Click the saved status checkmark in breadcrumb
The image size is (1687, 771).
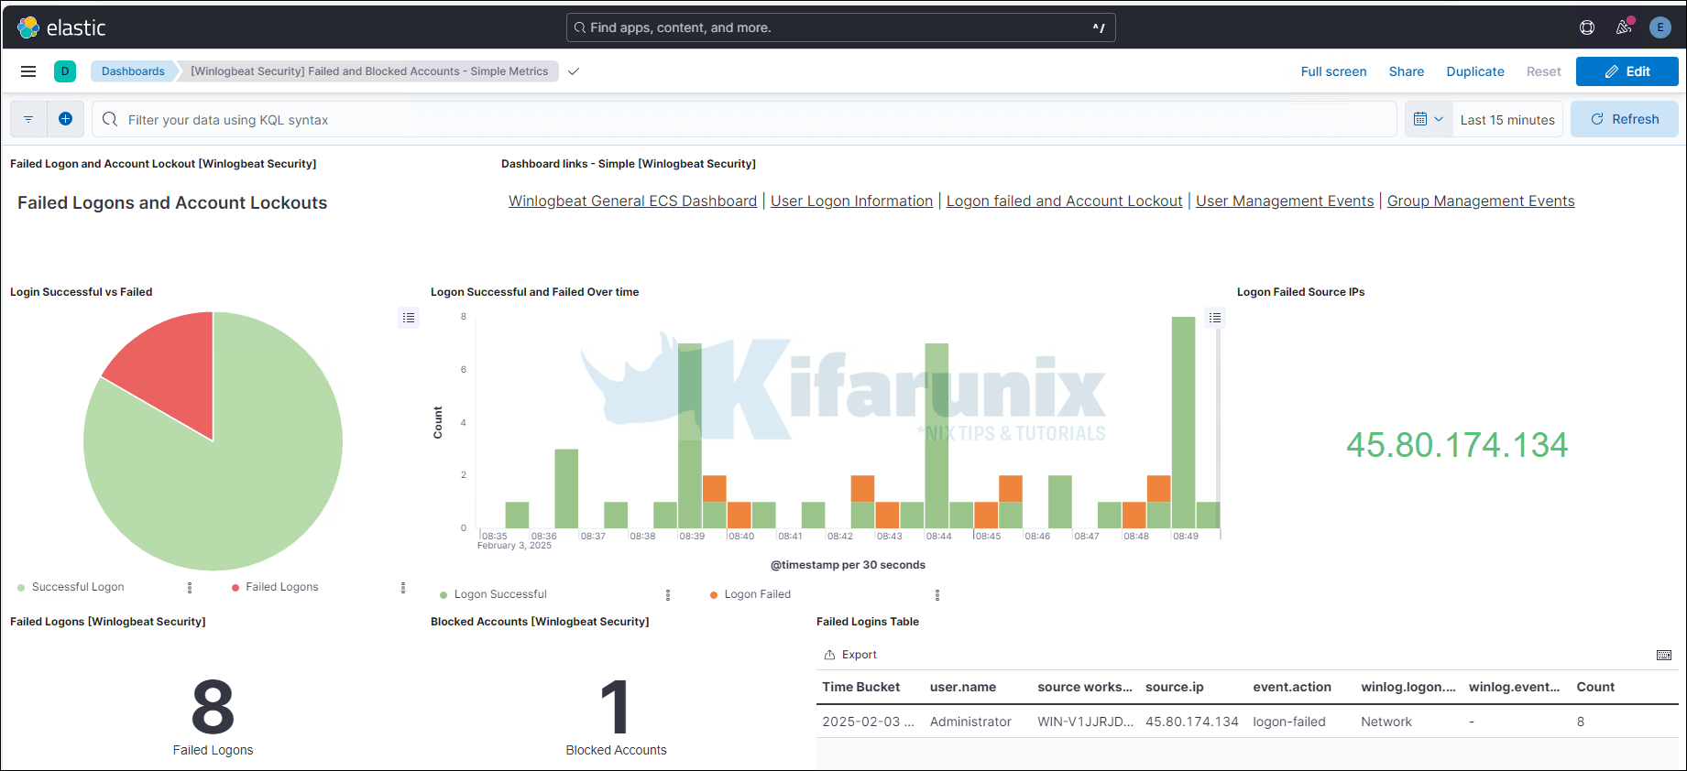pos(574,71)
